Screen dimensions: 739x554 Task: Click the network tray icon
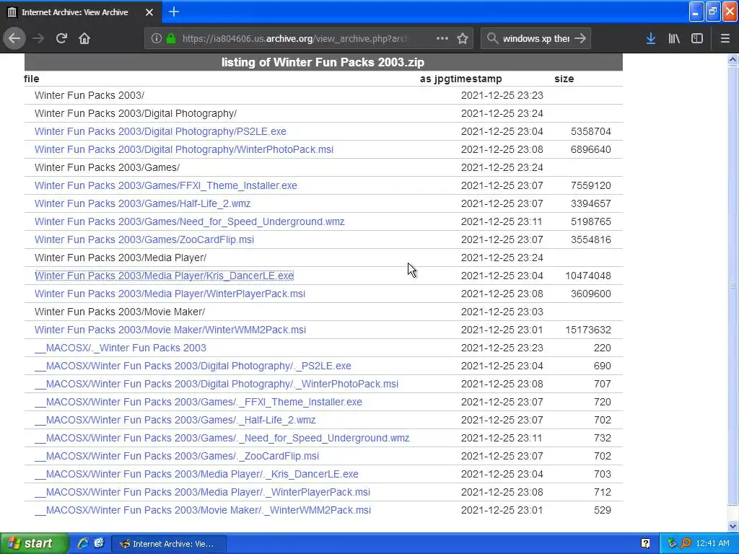tap(672, 544)
